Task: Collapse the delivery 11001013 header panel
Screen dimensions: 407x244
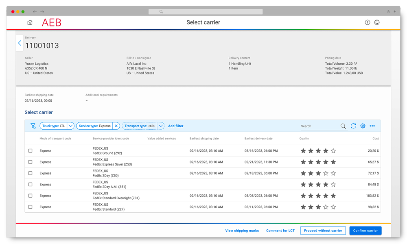Action: 19,43
